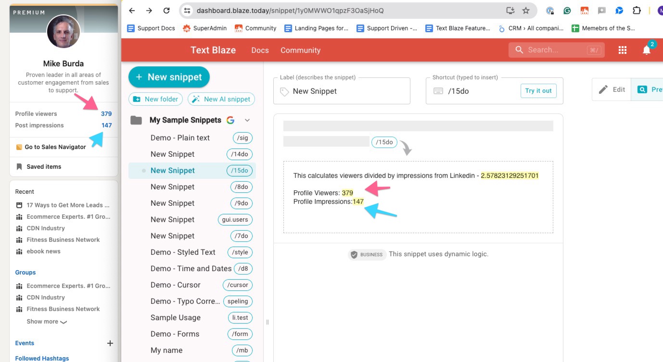663x362 pixels.
Task: Open the New Snippet with /14do shortcut
Action: 192,154
